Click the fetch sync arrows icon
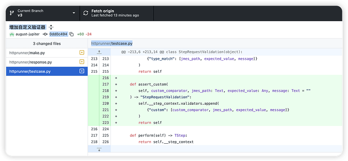Viewport: 348px width, 161px height. [86, 13]
